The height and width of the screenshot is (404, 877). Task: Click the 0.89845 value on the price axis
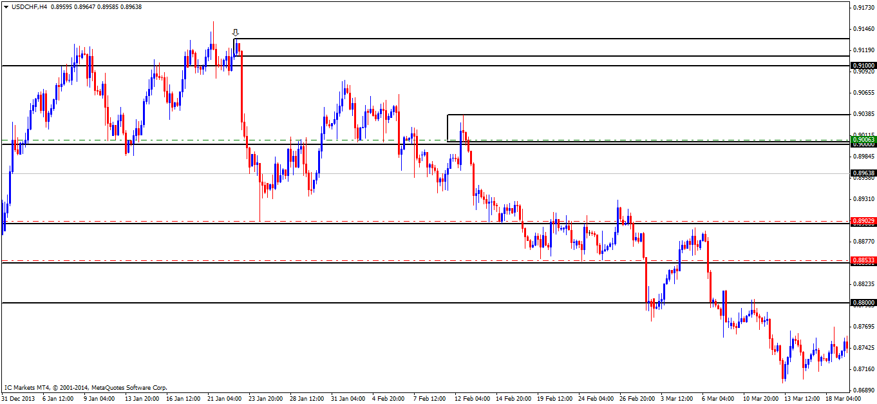[x=863, y=157]
